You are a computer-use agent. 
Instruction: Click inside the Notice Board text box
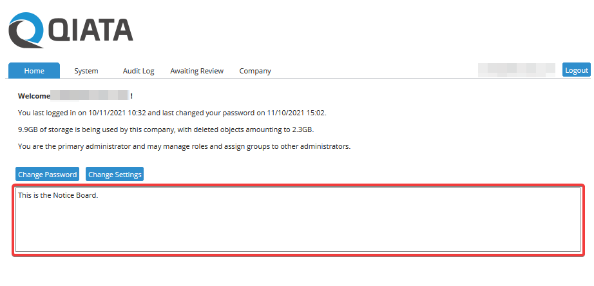click(297, 225)
